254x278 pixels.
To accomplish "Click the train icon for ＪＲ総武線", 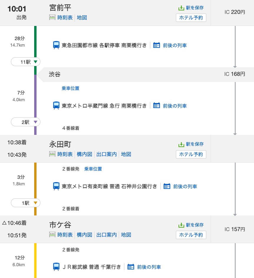I will point(56,267).
